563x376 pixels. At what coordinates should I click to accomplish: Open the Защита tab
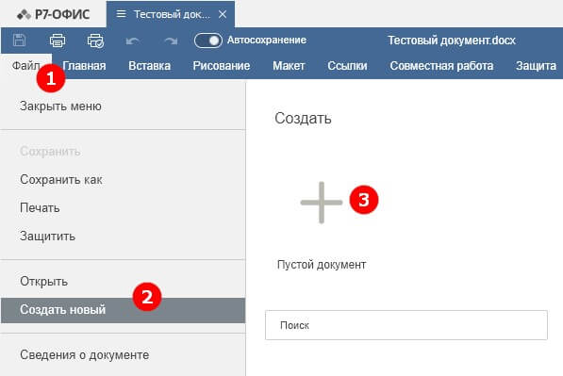click(536, 66)
